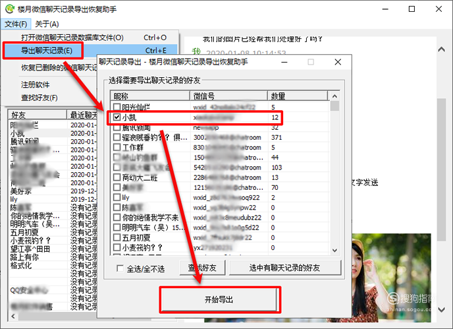The width and height of the screenshot is (453, 329).
Task: Click the export list scrollbar thumb
Action: coord(334,105)
